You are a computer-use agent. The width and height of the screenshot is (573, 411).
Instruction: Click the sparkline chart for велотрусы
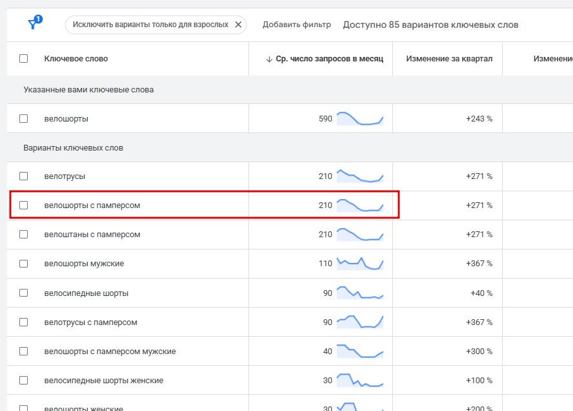click(x=360, y=176)
